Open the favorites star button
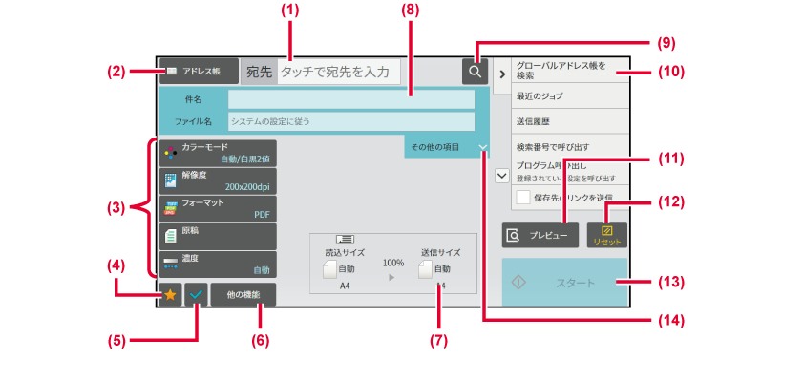 point(170,295)
